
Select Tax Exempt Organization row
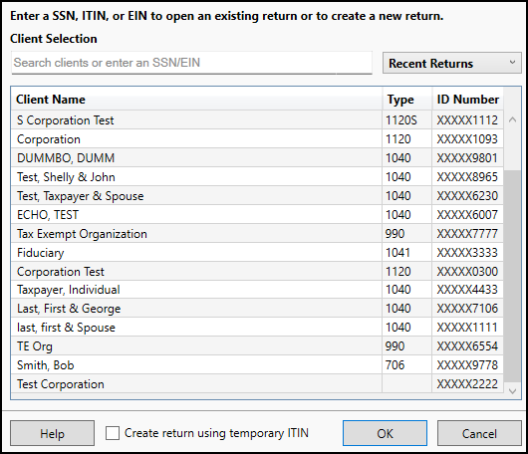pyautogui.click(x=257, y=234)
